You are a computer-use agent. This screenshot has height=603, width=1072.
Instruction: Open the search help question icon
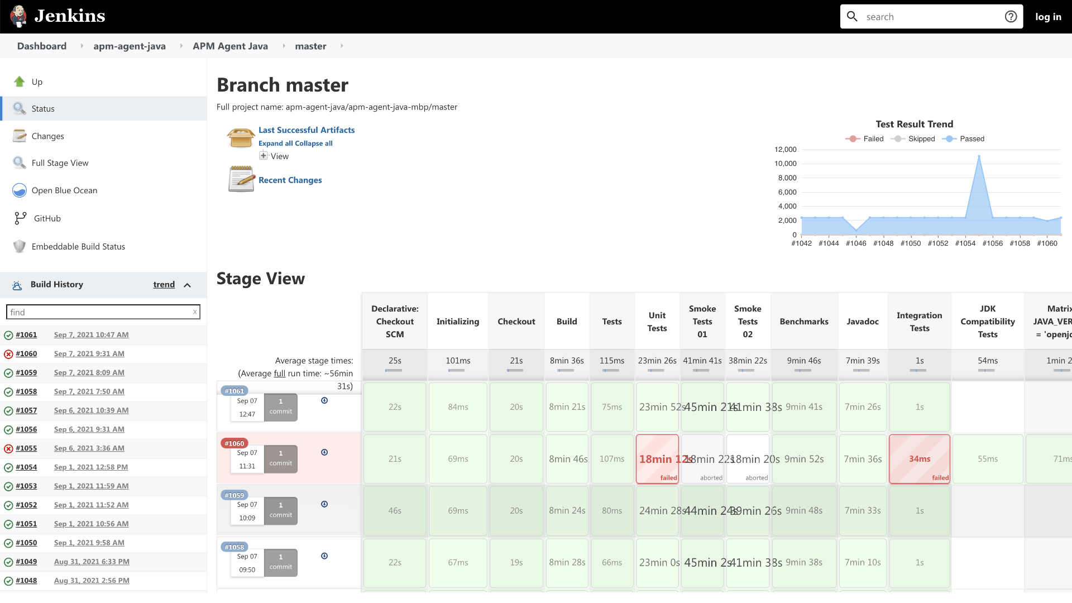pyautogui.click(x=1011, y=17)
